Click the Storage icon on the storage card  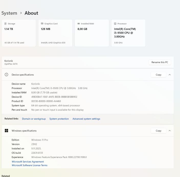[x=6, y=24]
